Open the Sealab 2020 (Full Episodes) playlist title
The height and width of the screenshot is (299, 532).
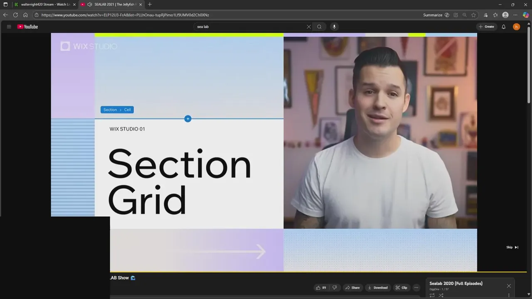pos(456,283)
